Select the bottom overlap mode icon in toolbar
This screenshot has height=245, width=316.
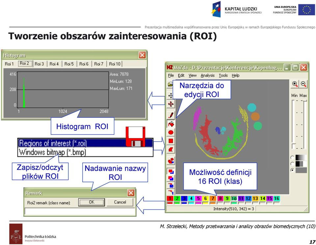pyautogui.click(x=171, y=192)
